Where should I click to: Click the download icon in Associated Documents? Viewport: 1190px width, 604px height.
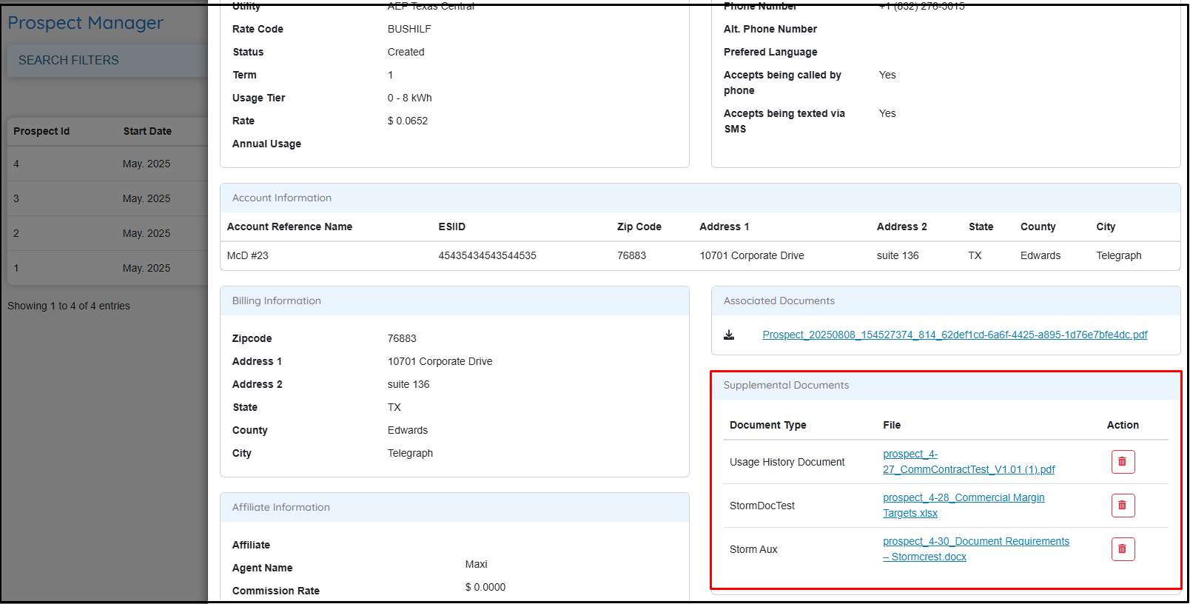[x=729, y=335]
